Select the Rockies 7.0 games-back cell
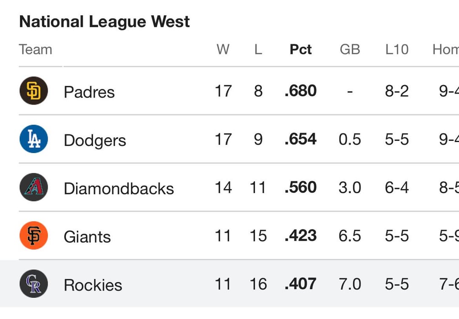Image resolution: width=459 pixels, height=319 pixels. (350, 284)
